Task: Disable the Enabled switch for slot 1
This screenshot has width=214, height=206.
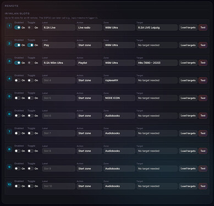Action: tap(18, 27)
